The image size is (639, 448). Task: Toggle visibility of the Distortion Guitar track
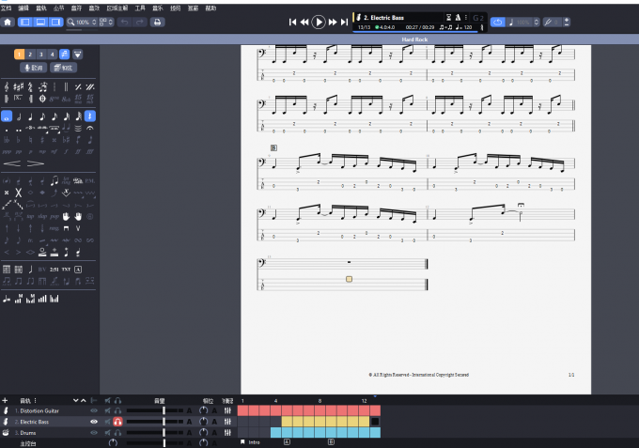pos(93,410)
